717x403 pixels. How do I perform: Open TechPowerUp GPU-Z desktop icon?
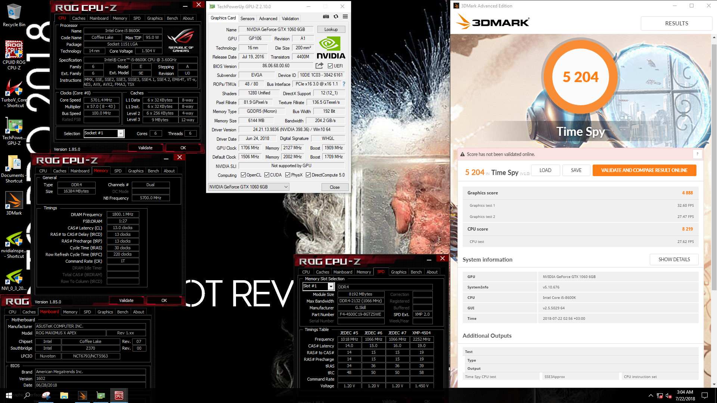coord(14,131)
